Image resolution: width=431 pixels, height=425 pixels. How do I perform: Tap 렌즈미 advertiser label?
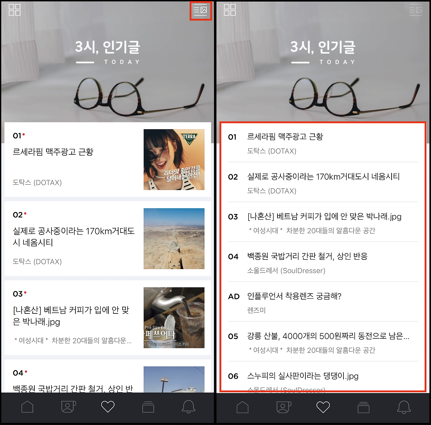pyautogui.click(x=257, y=310)
